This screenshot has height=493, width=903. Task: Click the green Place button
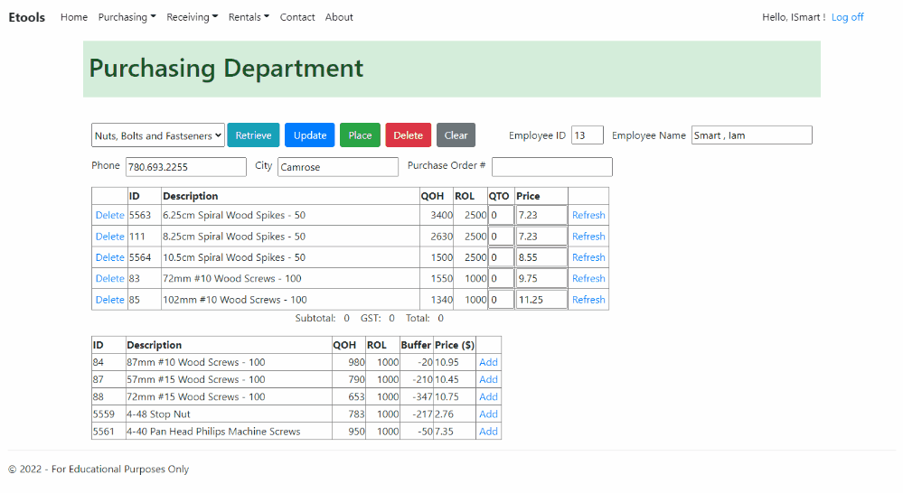(360, 135)
